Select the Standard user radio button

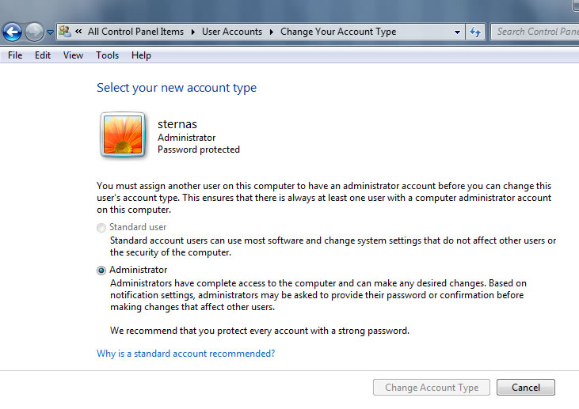click(x=101, y=228)
